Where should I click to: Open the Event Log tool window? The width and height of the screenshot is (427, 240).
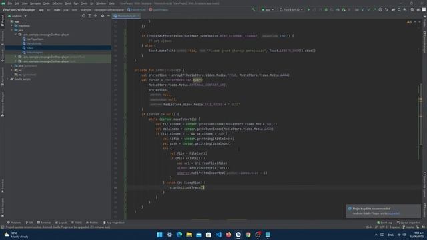(x=384, y=223)
